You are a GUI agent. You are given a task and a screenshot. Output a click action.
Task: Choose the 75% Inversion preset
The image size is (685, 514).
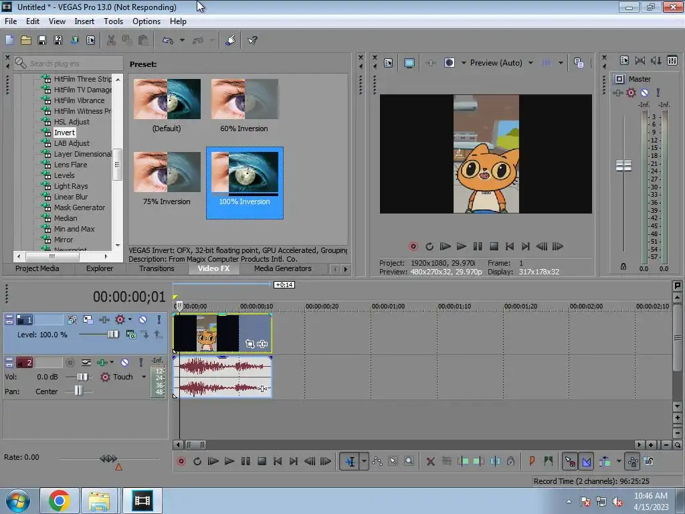(167, 178)
